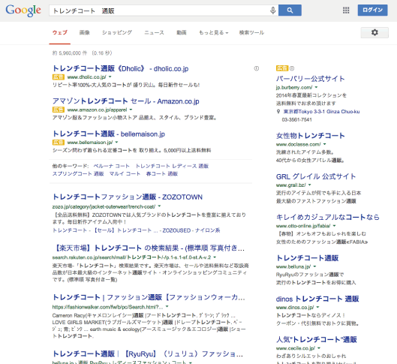The height and width of the screenshot is (364, 397).
Task: Click Burberry Ginza Chuo-ku address link
Action: pyautogui.click(x=321, y=112)
